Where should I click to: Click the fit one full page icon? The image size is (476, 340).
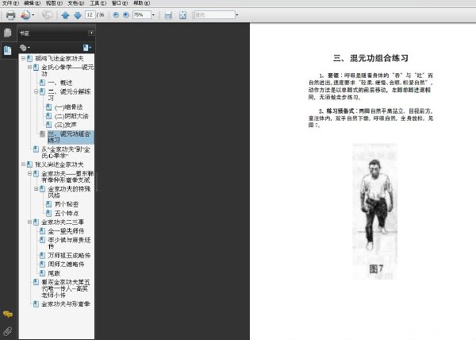tap(182, 15)
